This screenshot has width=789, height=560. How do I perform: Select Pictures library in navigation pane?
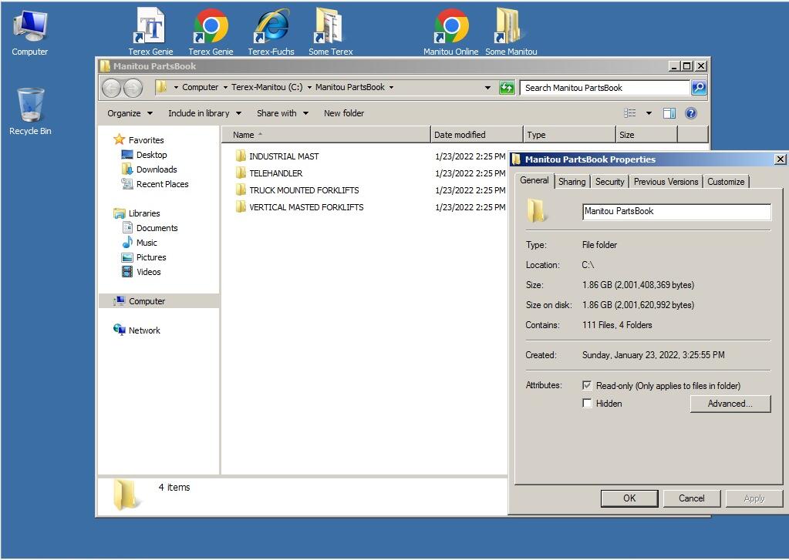tap(151, 257)
